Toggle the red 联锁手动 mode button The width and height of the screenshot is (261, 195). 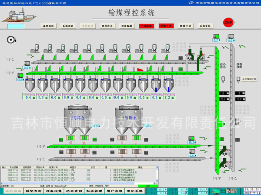167,26
